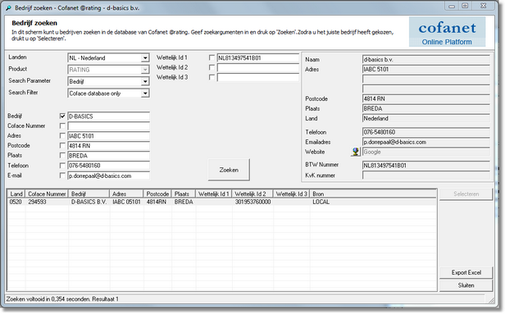Enable the Postcode search checkbox
This screenshot has width=505, height=314.
click(62, 146)
